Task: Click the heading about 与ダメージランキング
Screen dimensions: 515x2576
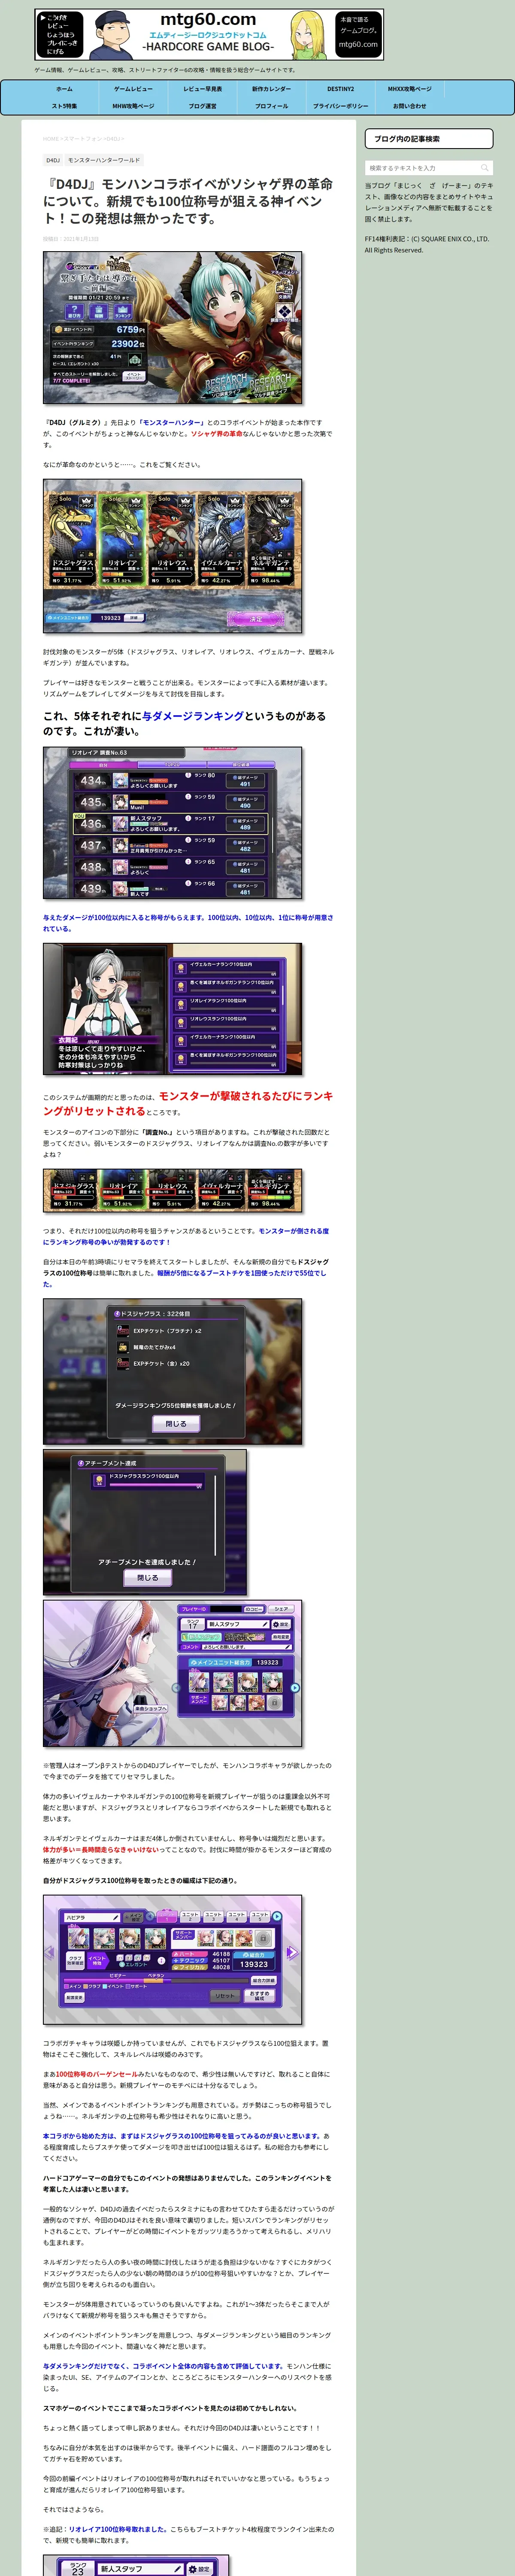Action: coord(184,723)
